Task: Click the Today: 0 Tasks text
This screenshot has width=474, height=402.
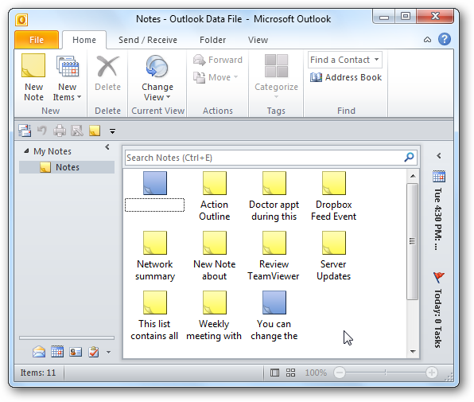Action: pyautogui.click(x=438, y=319)
